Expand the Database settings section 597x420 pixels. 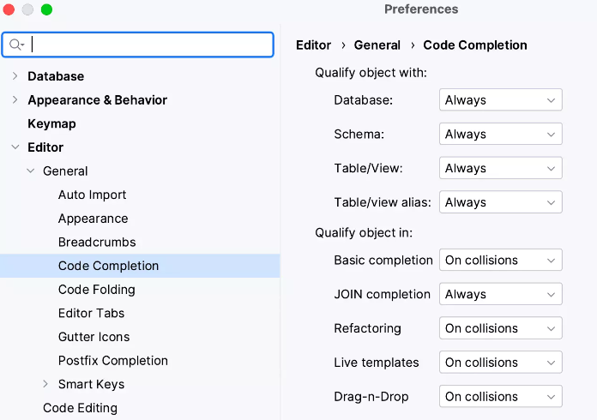(x=15, y=76)
